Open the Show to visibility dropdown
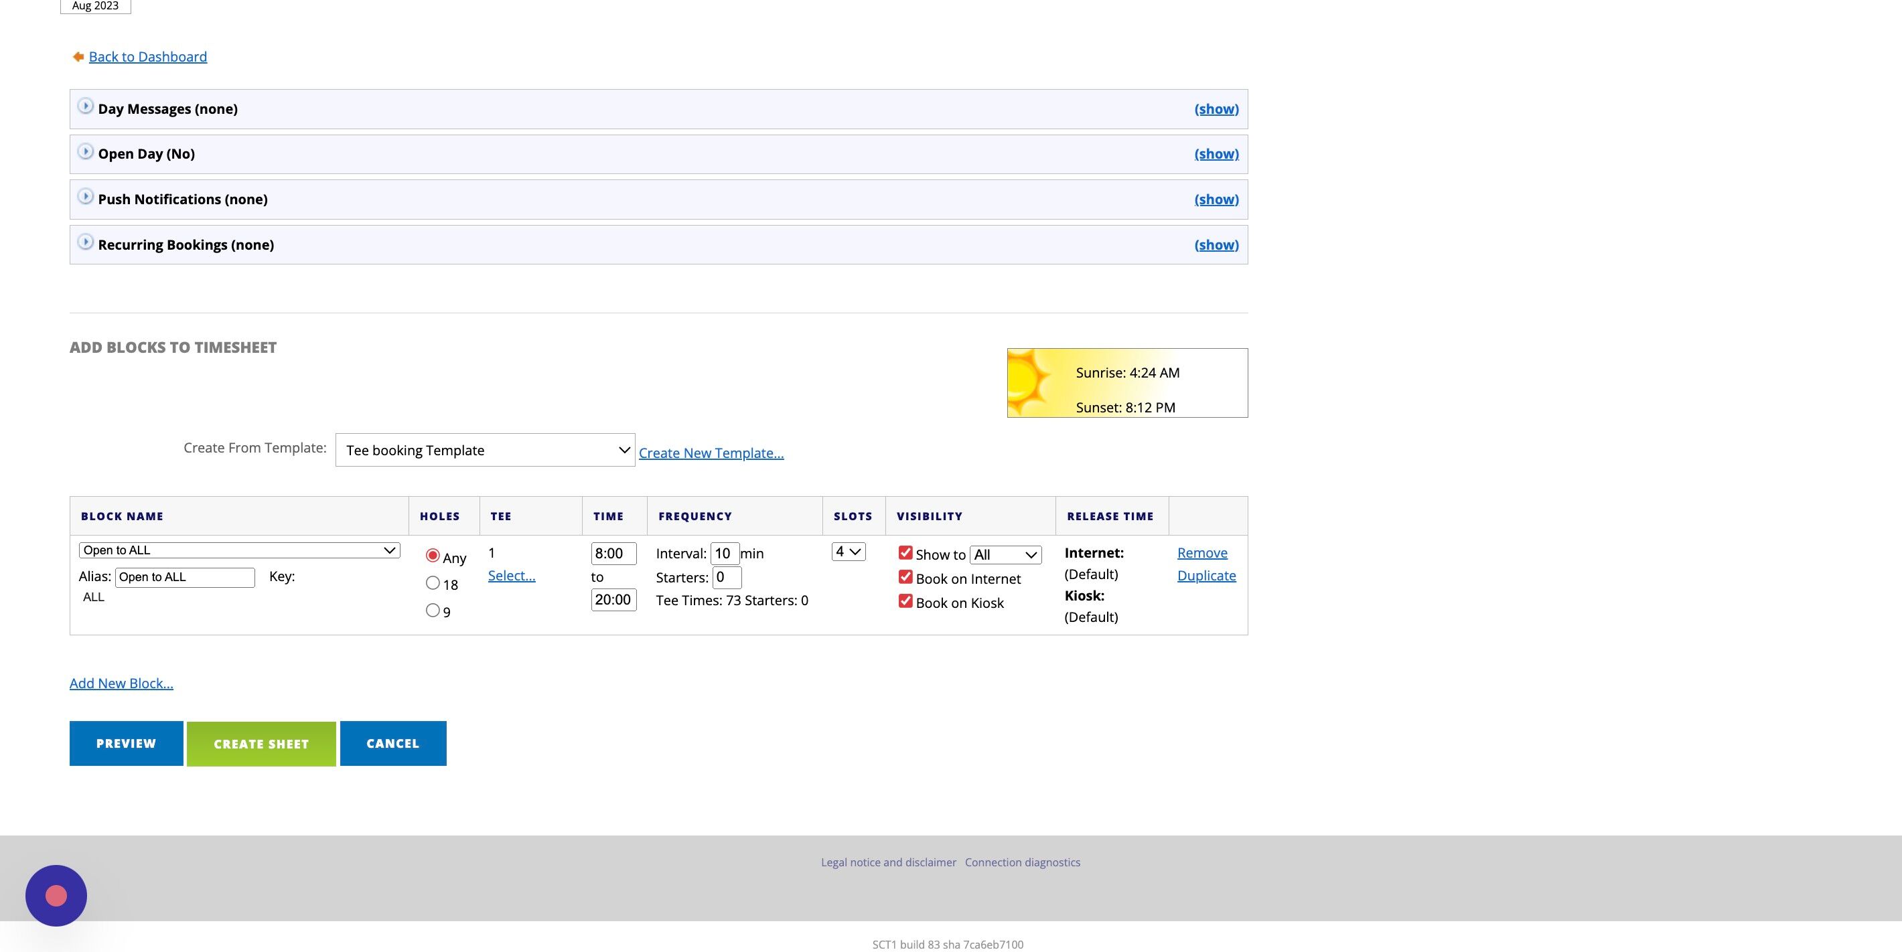 (1005, 555)
